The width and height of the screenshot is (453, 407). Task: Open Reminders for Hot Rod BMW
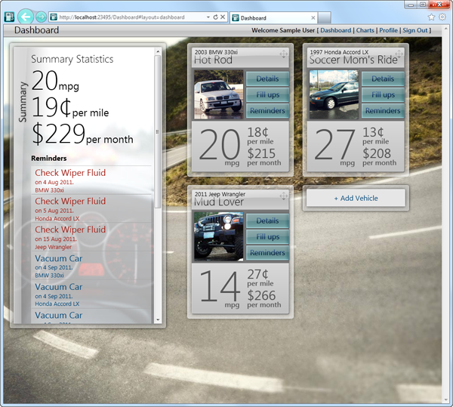pos(267,111)
